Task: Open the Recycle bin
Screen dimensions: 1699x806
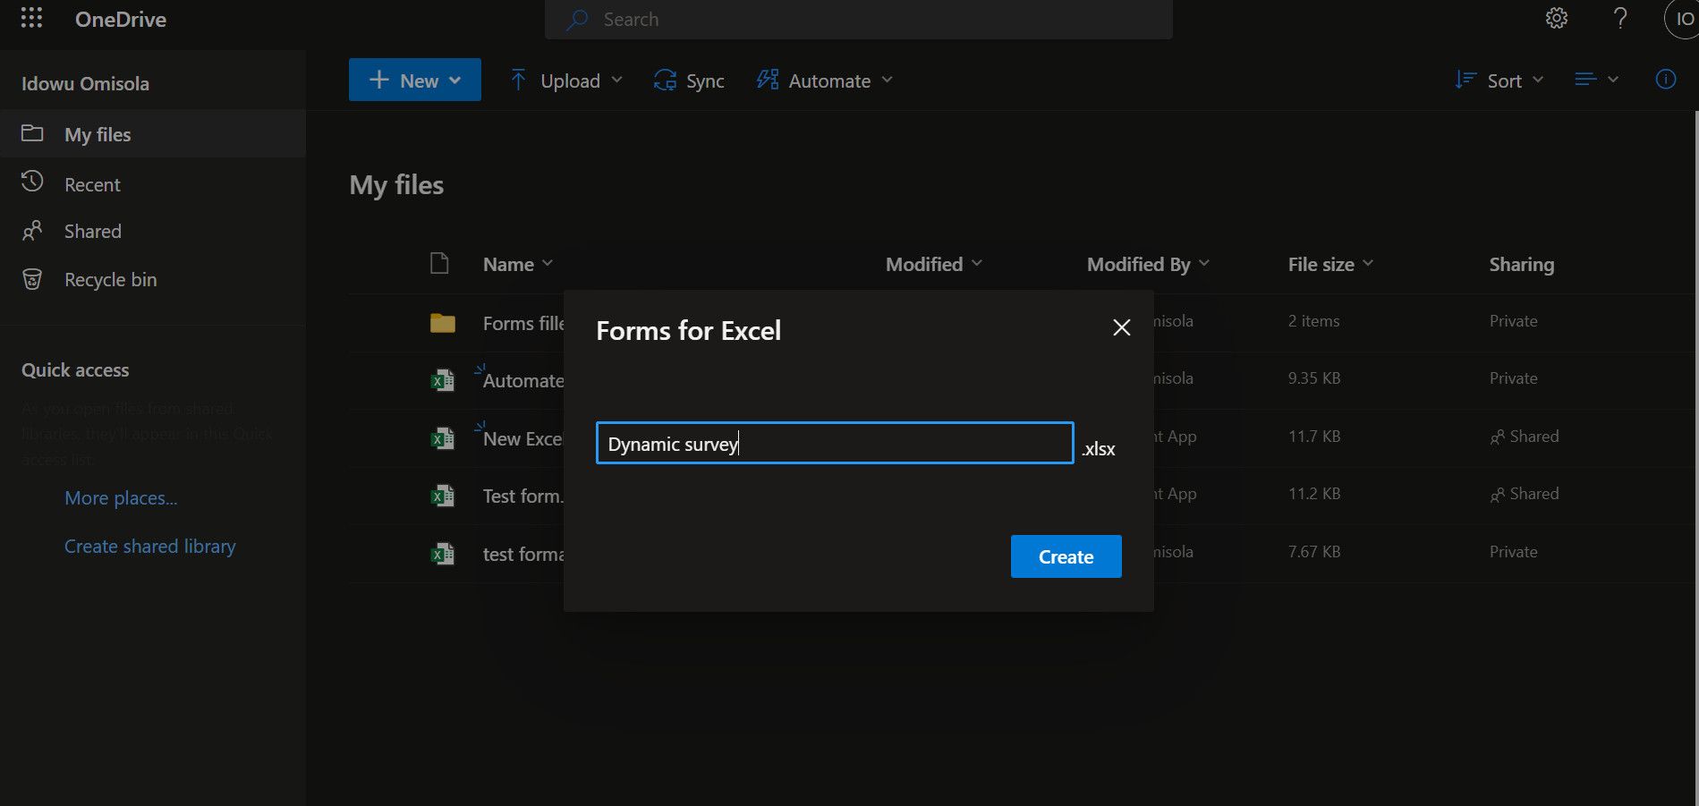Action: coord(109,278)
